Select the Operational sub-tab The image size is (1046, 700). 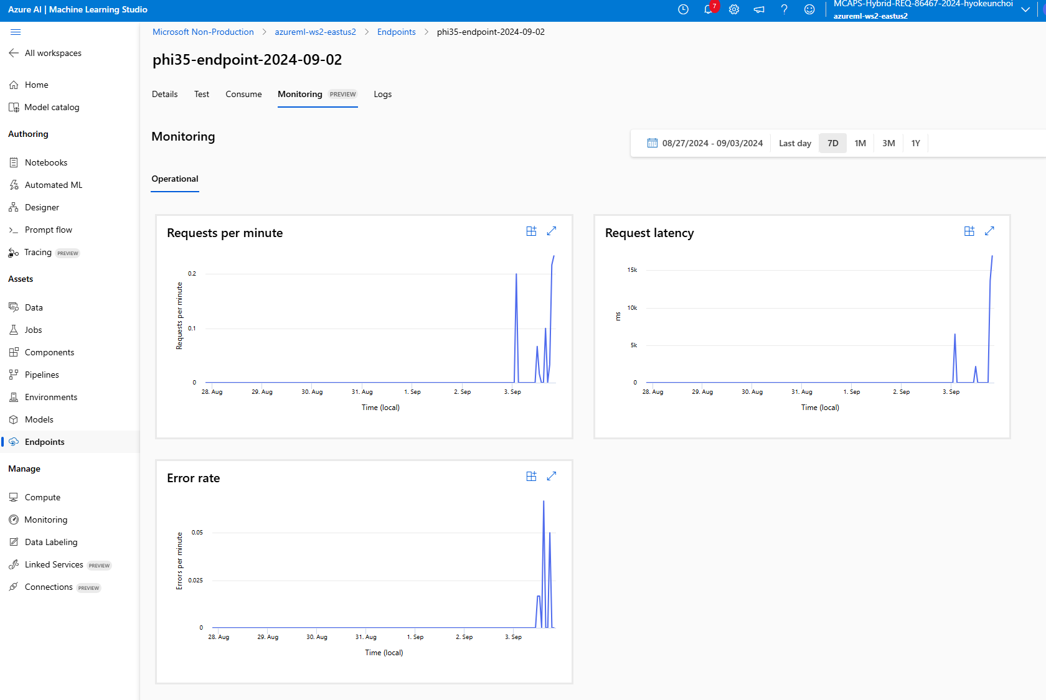(175, 179)
